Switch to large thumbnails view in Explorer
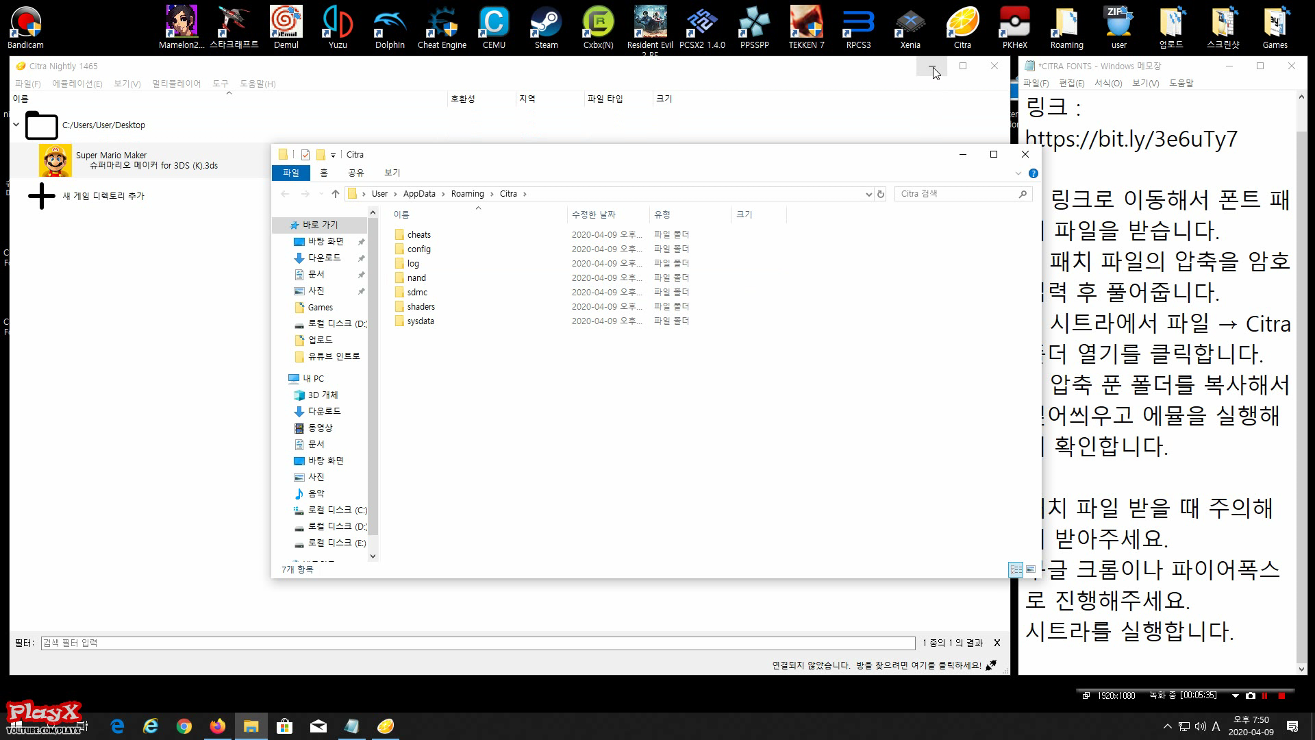Screen dimensions: 1315x740 click(x=1031, y=569)
